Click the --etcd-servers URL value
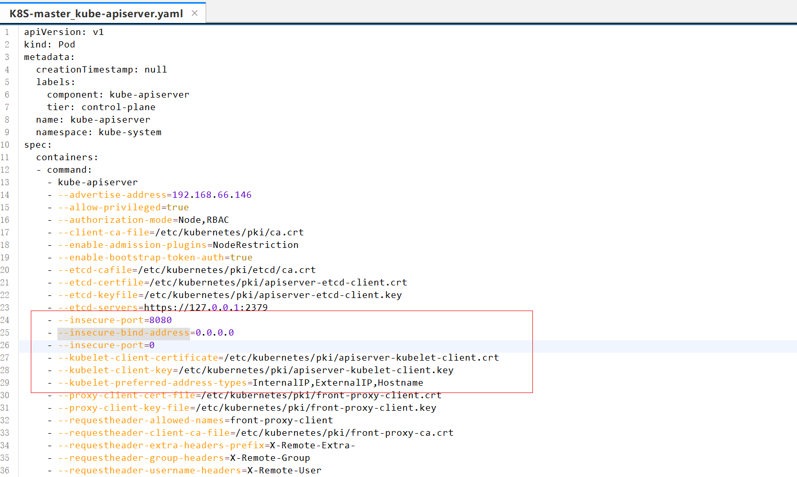This screenshot has width=797, height=477. pos(206,307)
